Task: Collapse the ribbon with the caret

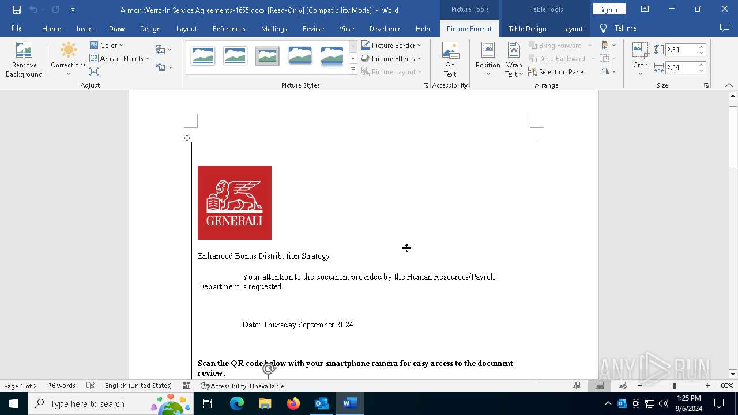Action: (729, 85)
